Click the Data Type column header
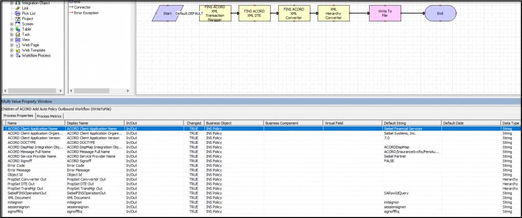 point(510,123)
